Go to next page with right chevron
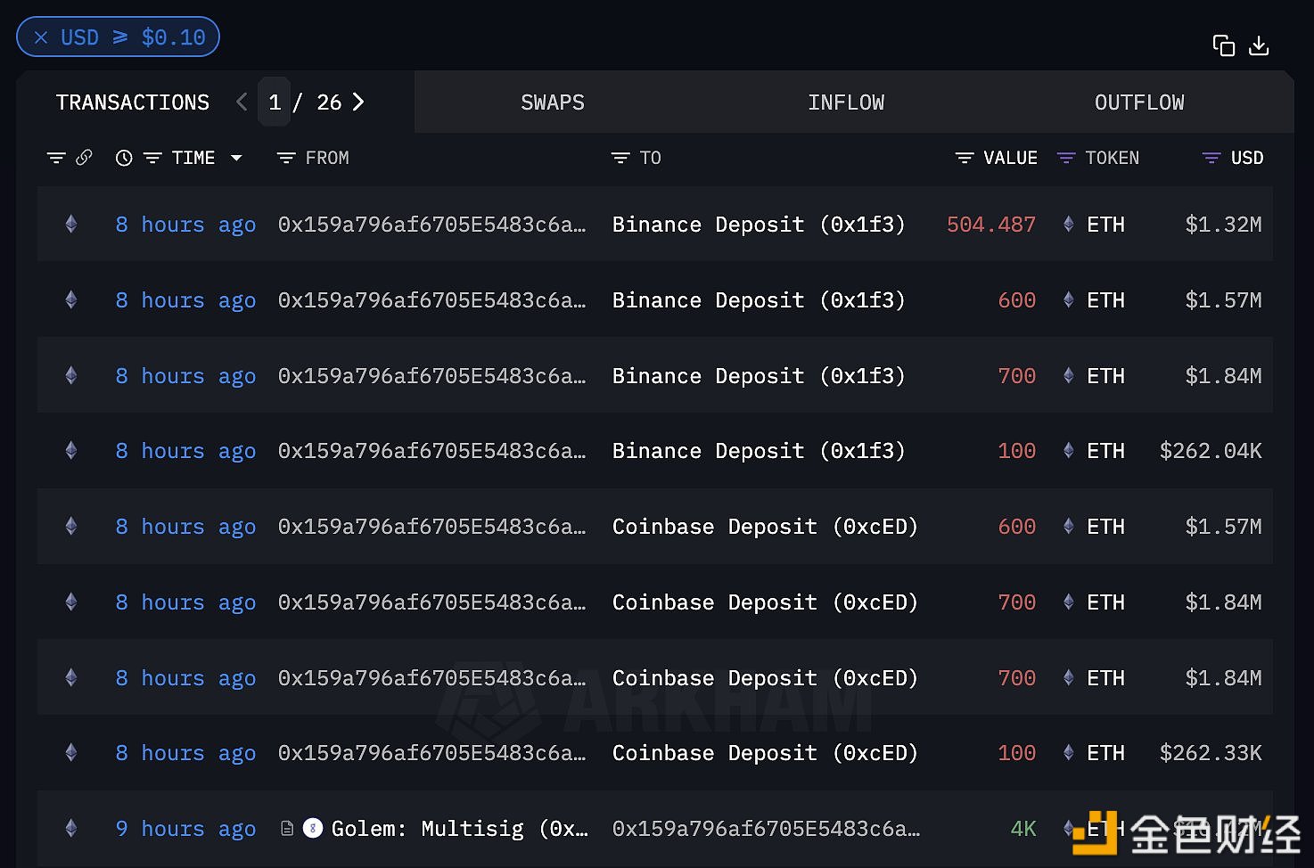Image resolution: width=1314 pixels, height=868 pixels. click(358, 102)
